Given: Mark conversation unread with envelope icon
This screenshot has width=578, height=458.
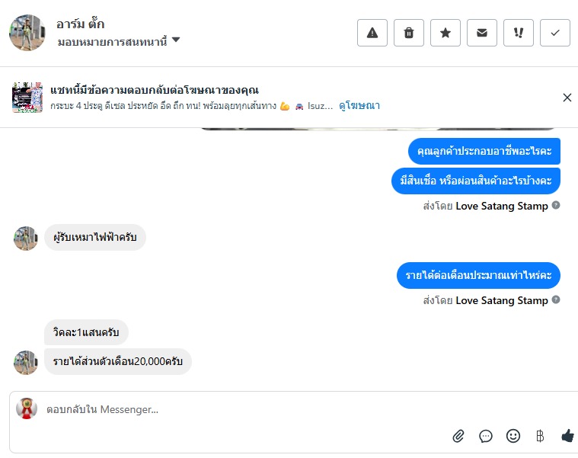Looking at the screenshot, I should pos(482,33).
